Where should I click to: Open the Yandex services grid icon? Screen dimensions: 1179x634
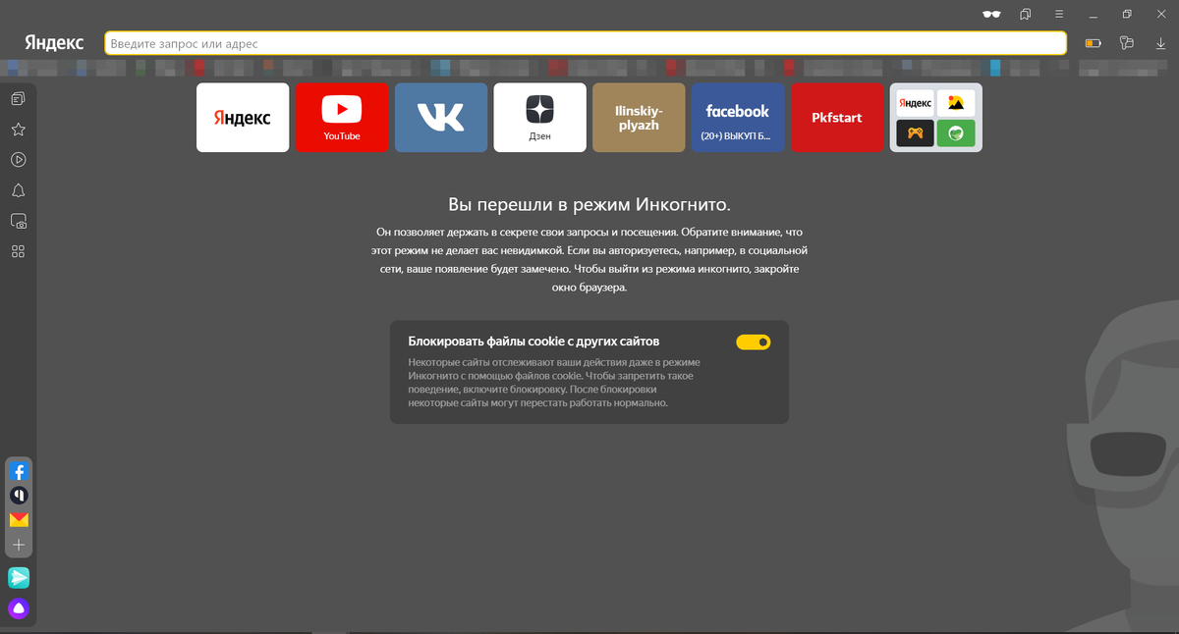pos(19,252)
